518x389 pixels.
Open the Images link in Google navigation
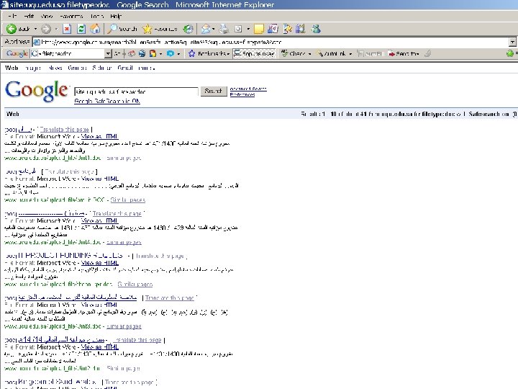pyautogui.click(x=32, y=68)
